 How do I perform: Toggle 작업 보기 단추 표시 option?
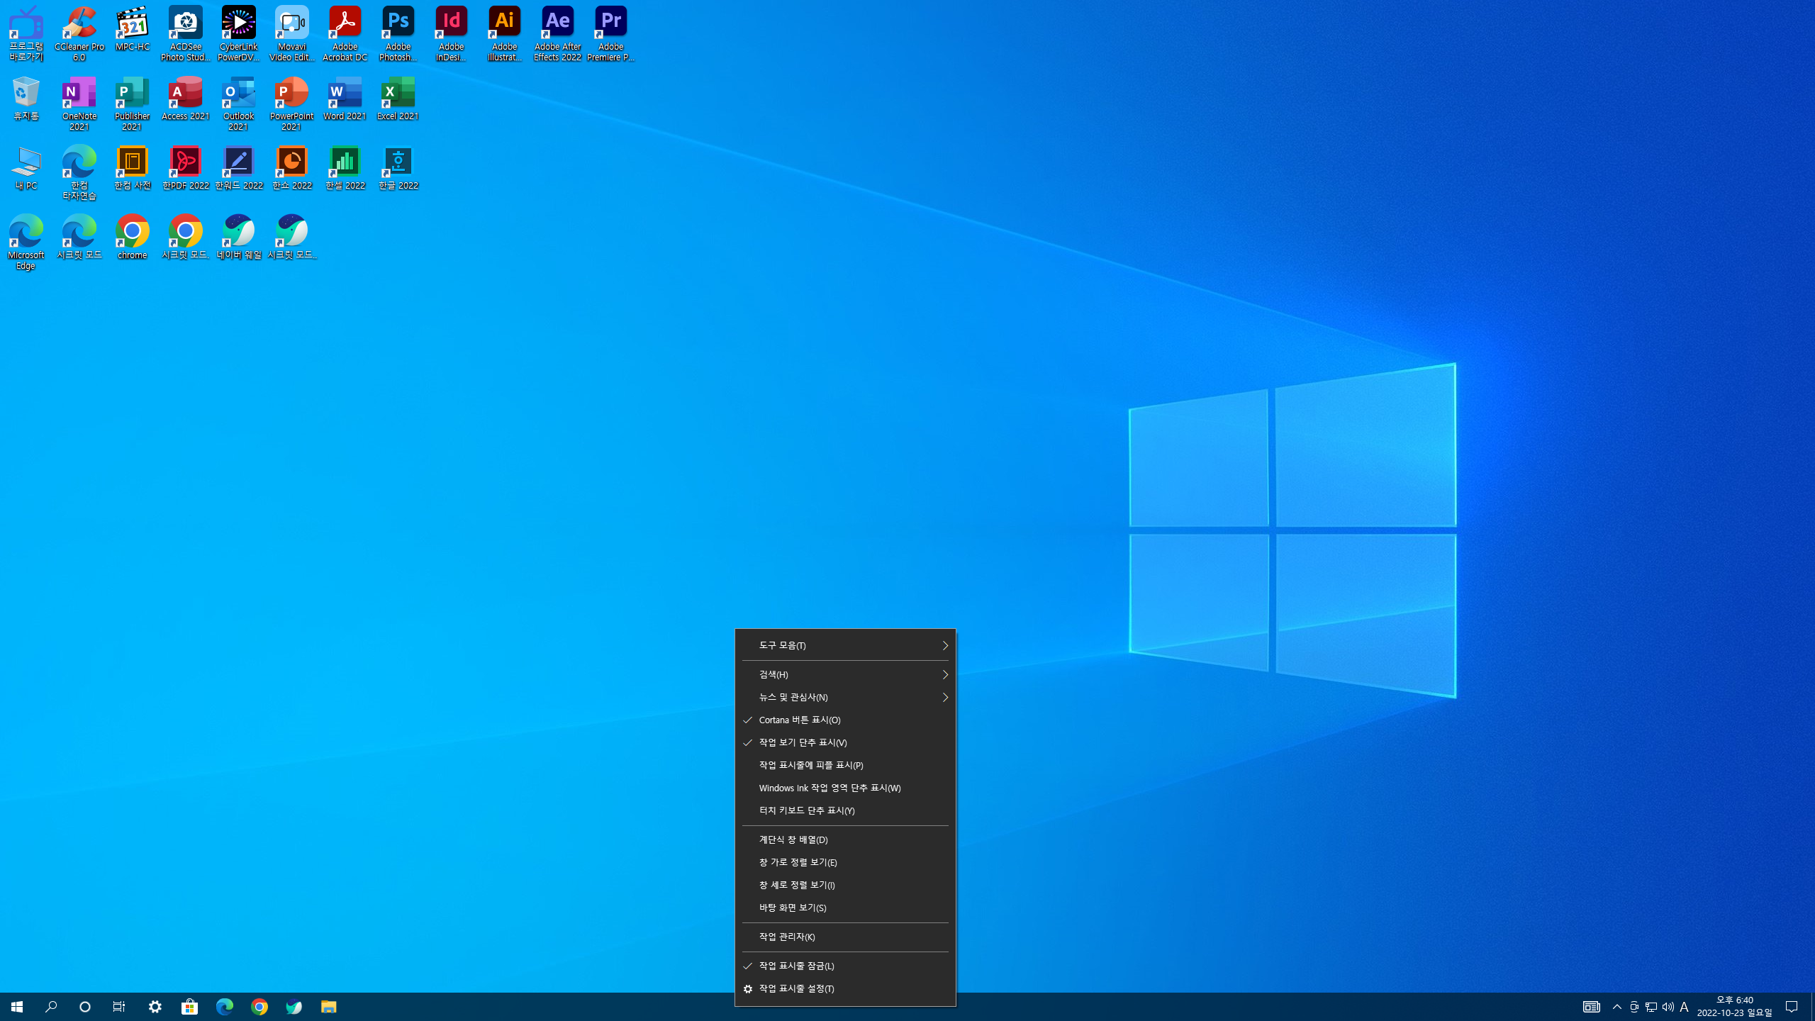[x=802, y=742]
